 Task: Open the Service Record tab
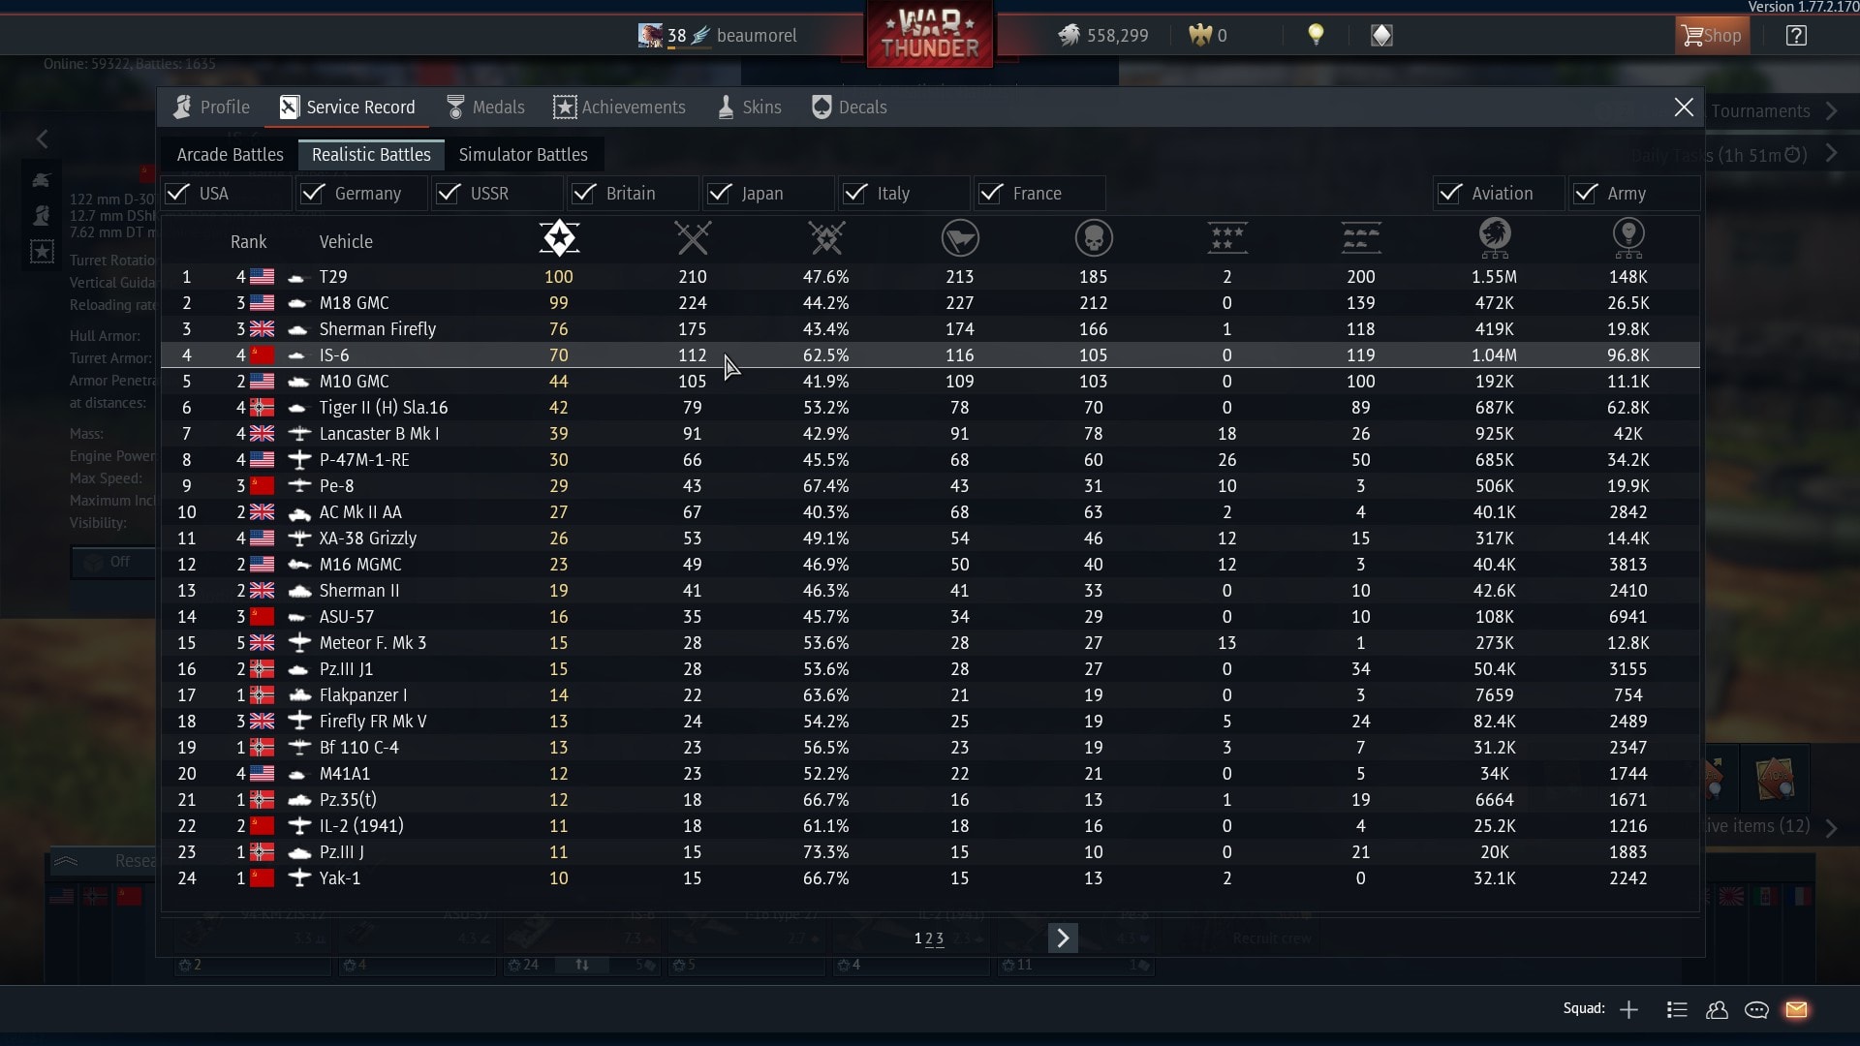pos(347,108)
